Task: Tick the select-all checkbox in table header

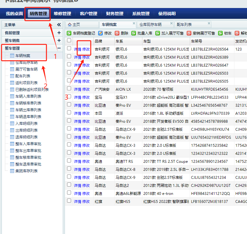Action: coord(69,40)
